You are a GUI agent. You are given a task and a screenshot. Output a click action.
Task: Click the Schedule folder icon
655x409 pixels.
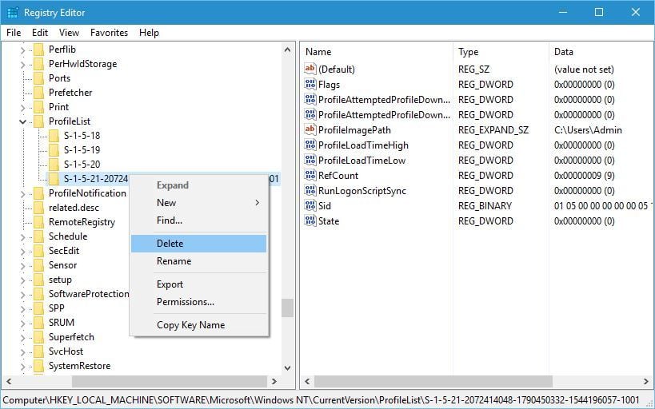(x=39, y=236)
